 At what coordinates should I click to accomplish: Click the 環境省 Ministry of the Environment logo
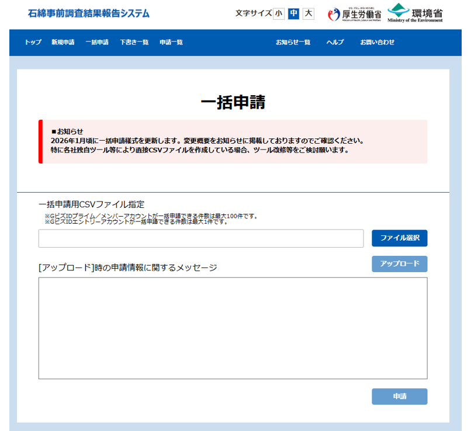coord(415,13)
